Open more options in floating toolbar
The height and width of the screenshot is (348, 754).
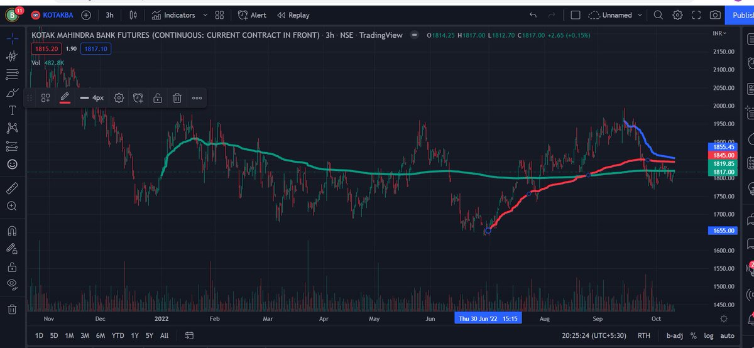197,98
